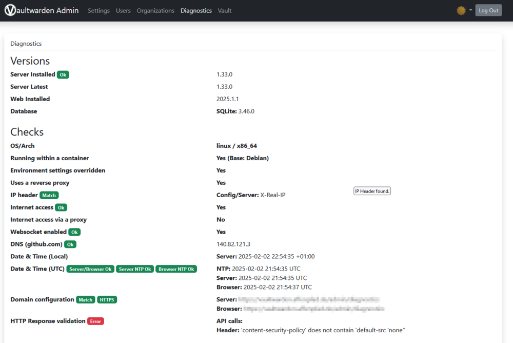The width and height of the screenshot is (513, 343).
Task: Click the Vaultwarden Admin logo
Action: click(42, 10)
